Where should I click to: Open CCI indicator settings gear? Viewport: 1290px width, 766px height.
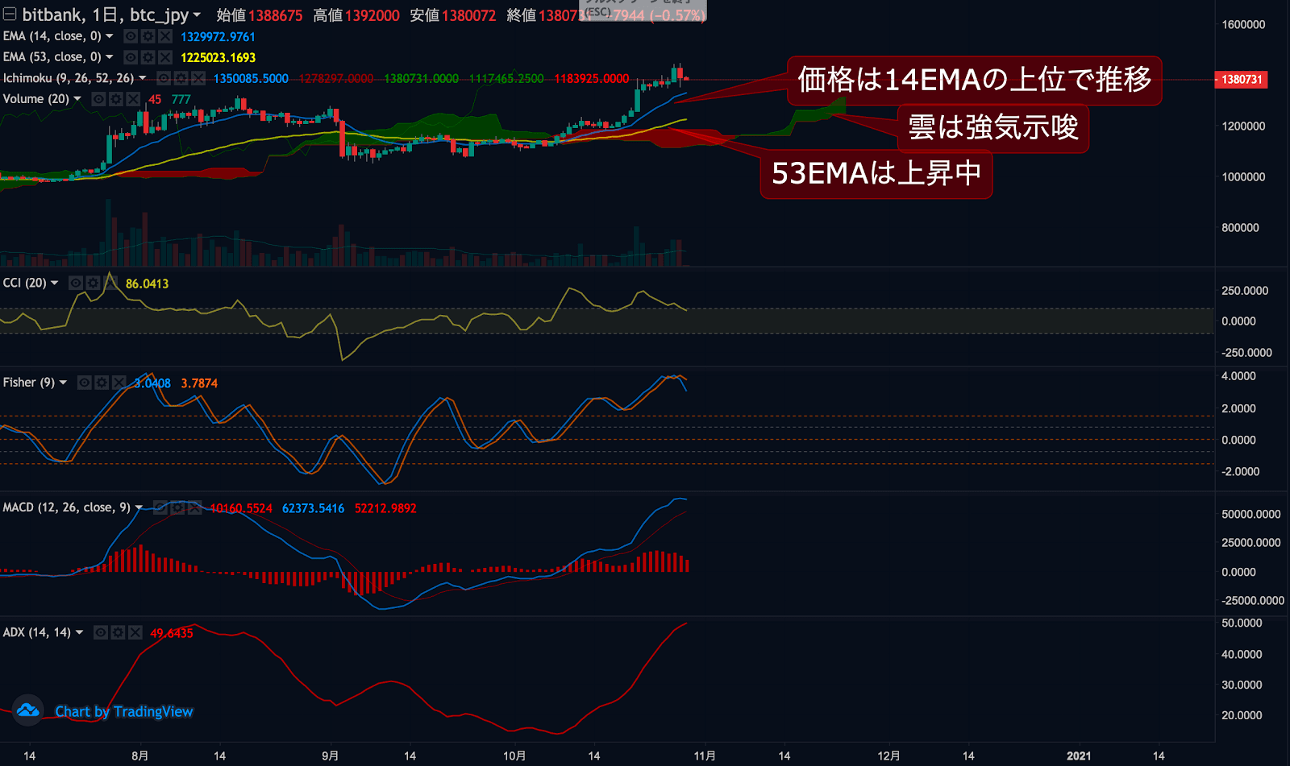coord(94,283)
